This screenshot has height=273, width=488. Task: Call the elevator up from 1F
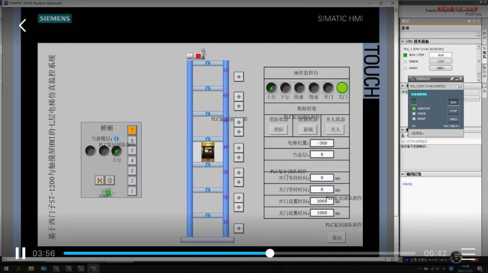(239, 228)
